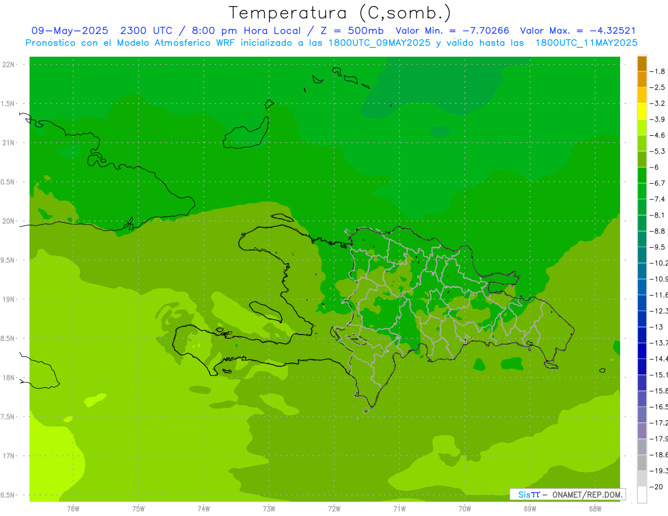
Task: Pick the lime swatch between -3.9 and -4.6
Action: coord(642,127)
